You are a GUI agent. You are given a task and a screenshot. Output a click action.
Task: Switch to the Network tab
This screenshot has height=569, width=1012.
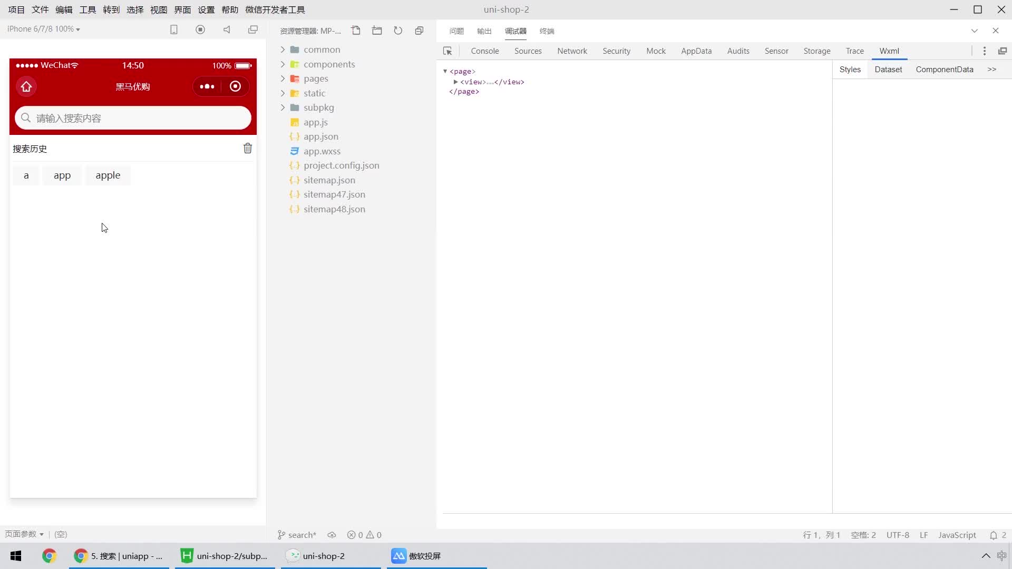pos(572,51)
